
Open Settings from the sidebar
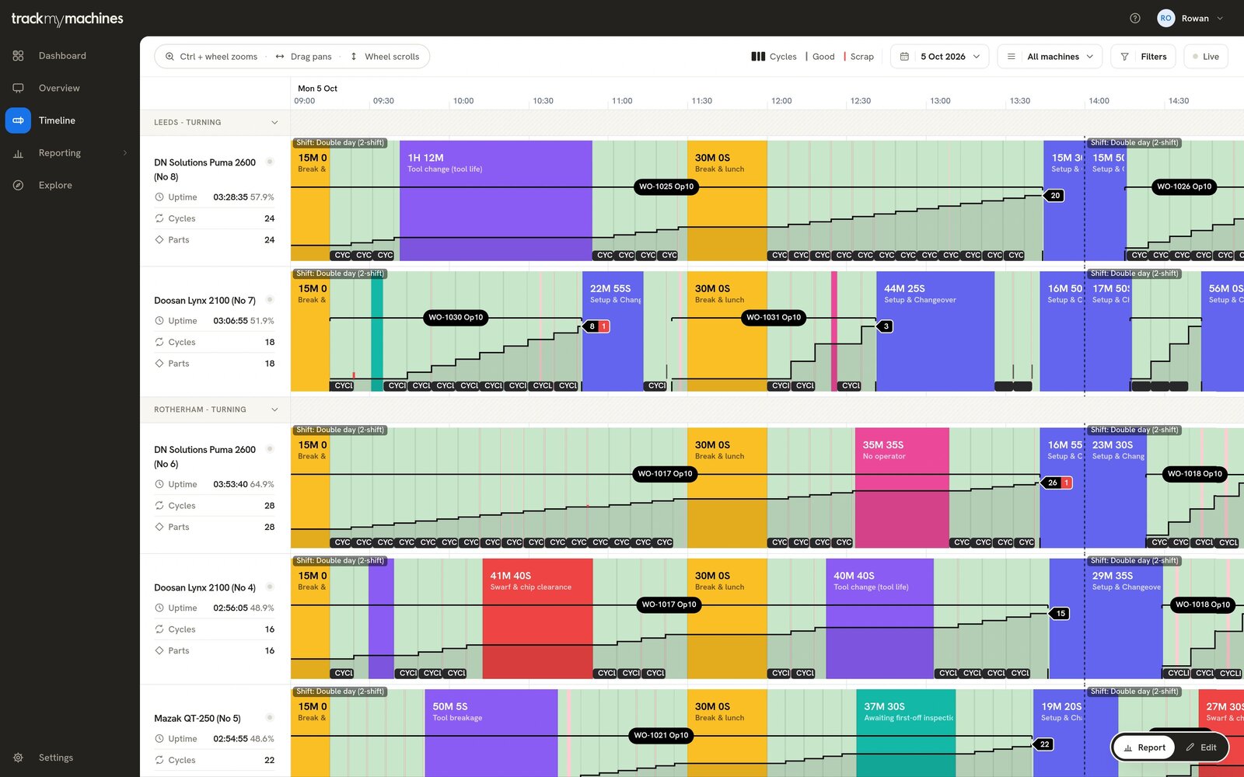click(56, 758)
